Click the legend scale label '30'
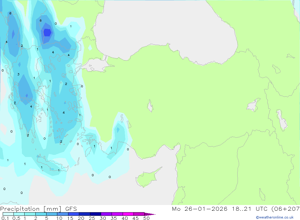The image size is (300, 220). pyautogui.click(x=103, y=218)
